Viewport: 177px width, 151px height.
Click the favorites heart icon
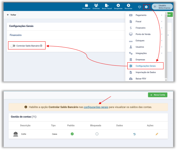(x=140, y=7)
